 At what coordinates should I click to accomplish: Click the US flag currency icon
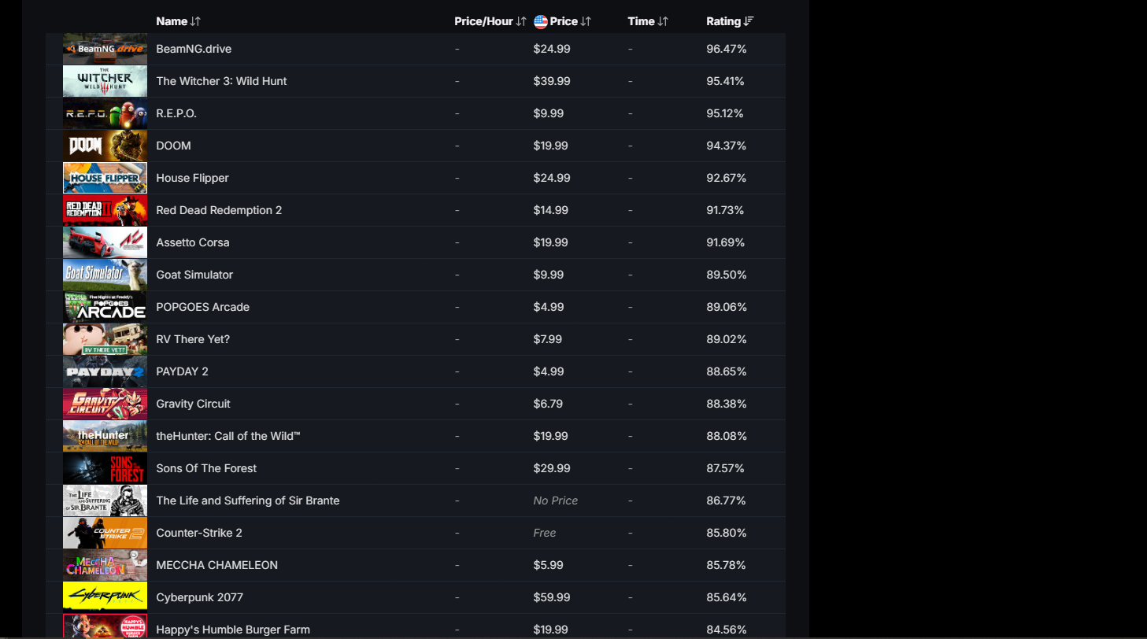541,22
